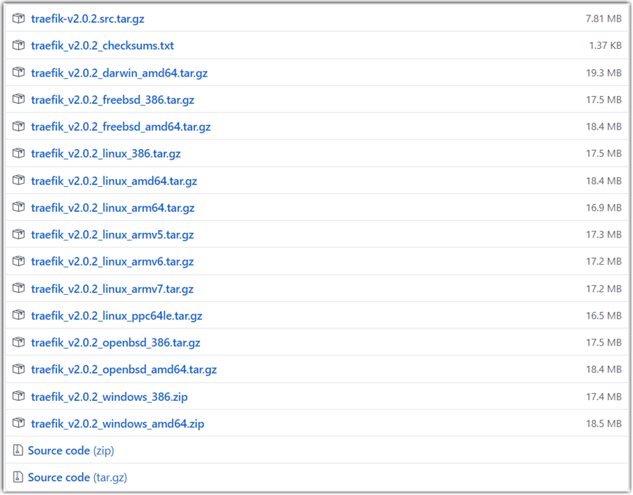Viewport: 633px width, 495px height.
Task: Download Source code (zip)
Action: click(71, 450)
